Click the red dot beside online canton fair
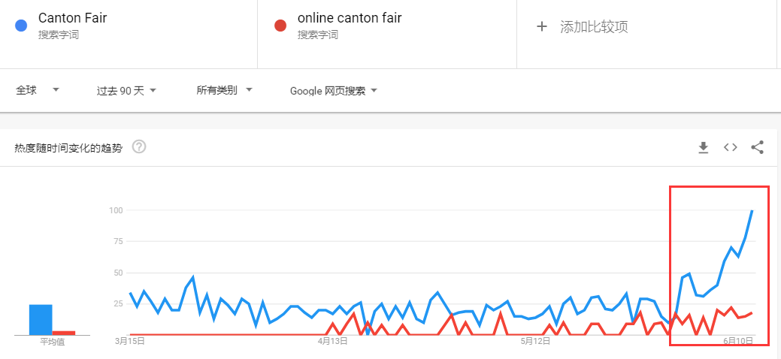 281,25
